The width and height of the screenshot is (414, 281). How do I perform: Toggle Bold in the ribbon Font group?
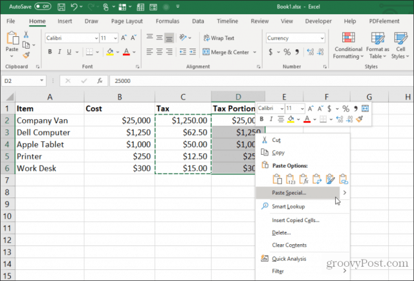click(x=50, y=52)
